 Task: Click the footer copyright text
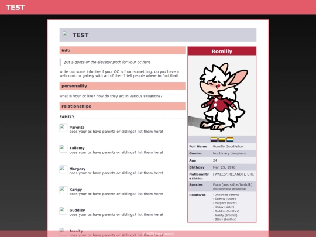(158, 233)
